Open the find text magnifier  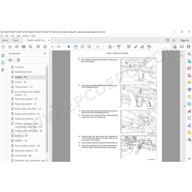pos(30,47)
